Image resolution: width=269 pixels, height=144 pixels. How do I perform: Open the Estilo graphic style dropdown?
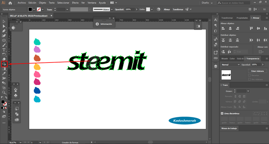152,9
